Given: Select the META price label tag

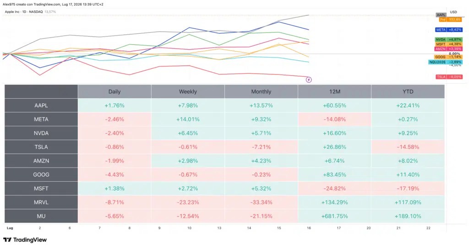Looking at the screenshot, I should pyautogui.click(x=449, y=30).
